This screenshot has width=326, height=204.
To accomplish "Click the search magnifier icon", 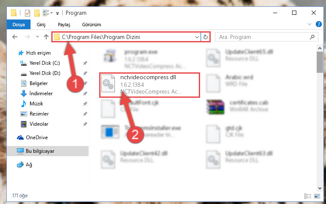I will (x=312, y=37).
